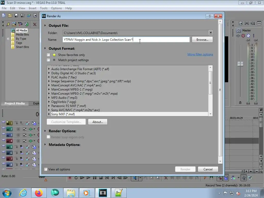Click the New project icon in toolbar
The width and height of the screenshot is (264, 198).
tap(4, 15)
